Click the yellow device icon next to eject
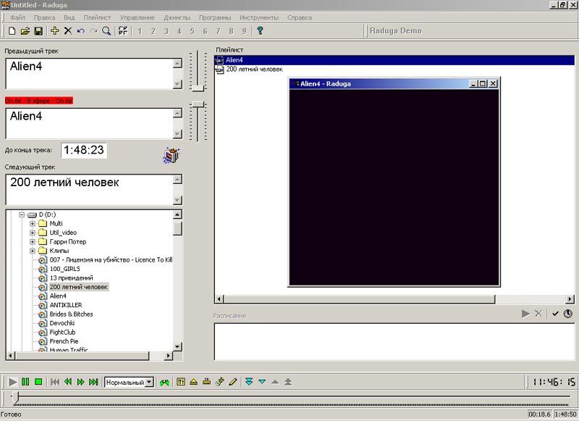The width and height of the screenshot is (579, 421). 206,382
